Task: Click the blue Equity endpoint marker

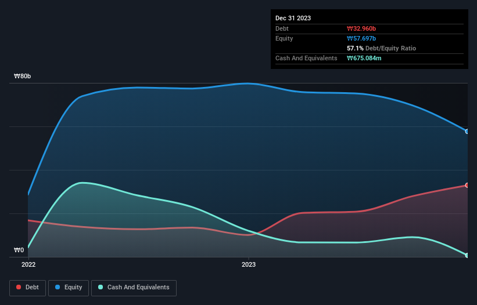Action: pos(467,132)
